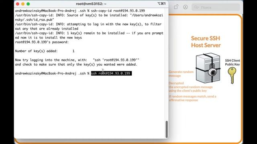Click the 'attempting to log in with the new key(s)' line
The height and width of the screenshot is (144, 257).
click(88, 26)
